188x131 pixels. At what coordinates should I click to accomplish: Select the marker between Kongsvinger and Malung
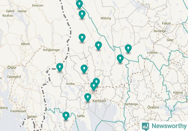tap(82, 38)
